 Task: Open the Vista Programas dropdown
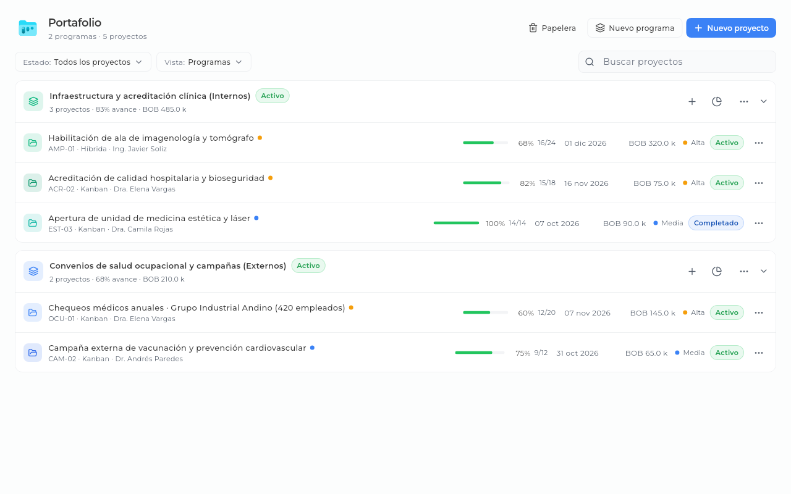204,62
